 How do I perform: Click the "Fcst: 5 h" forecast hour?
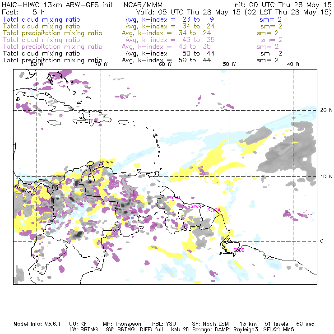click(23, 12)
